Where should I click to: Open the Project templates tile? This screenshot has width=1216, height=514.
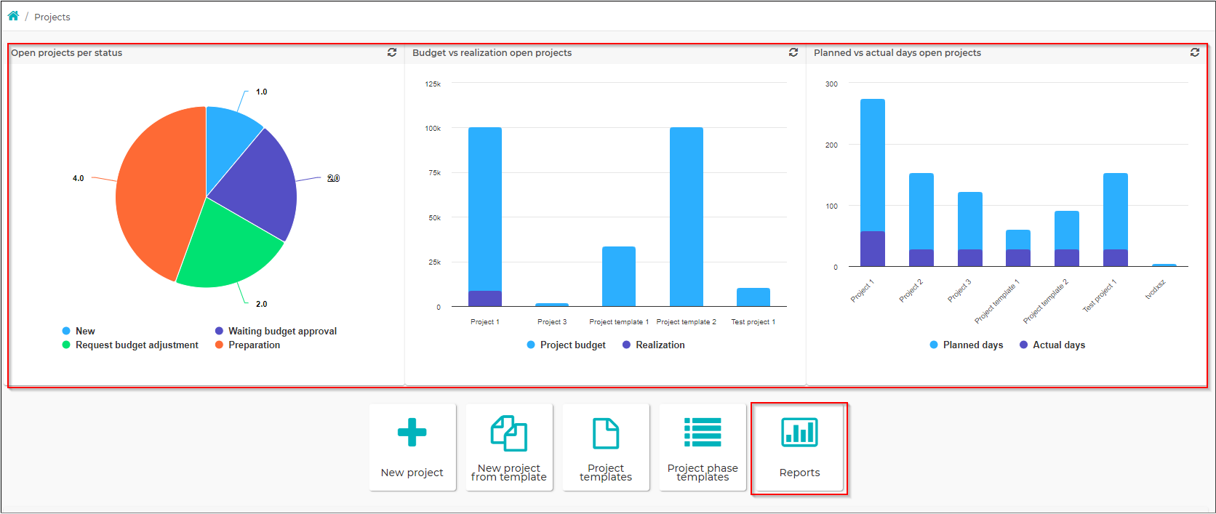606,447
